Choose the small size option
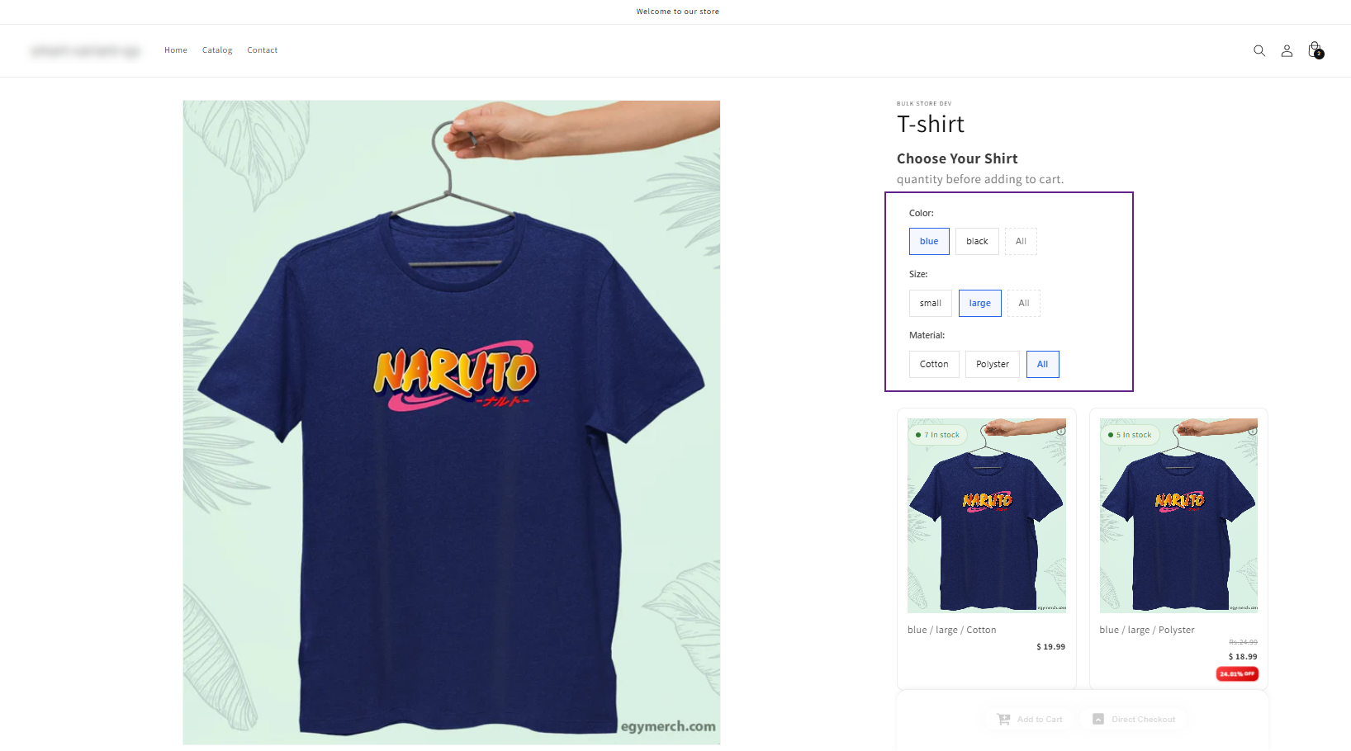This screenshot has width=1351, height=751. click(x=931, y=303)
